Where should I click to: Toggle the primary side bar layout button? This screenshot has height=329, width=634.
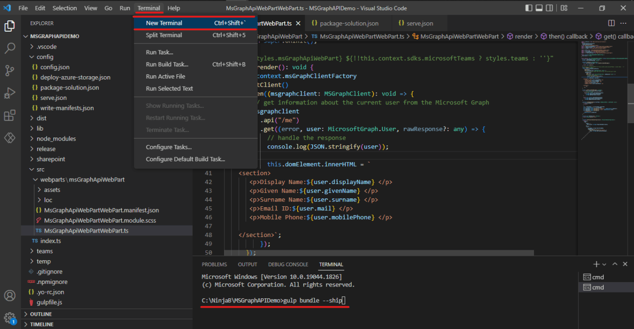pos(529,8)
